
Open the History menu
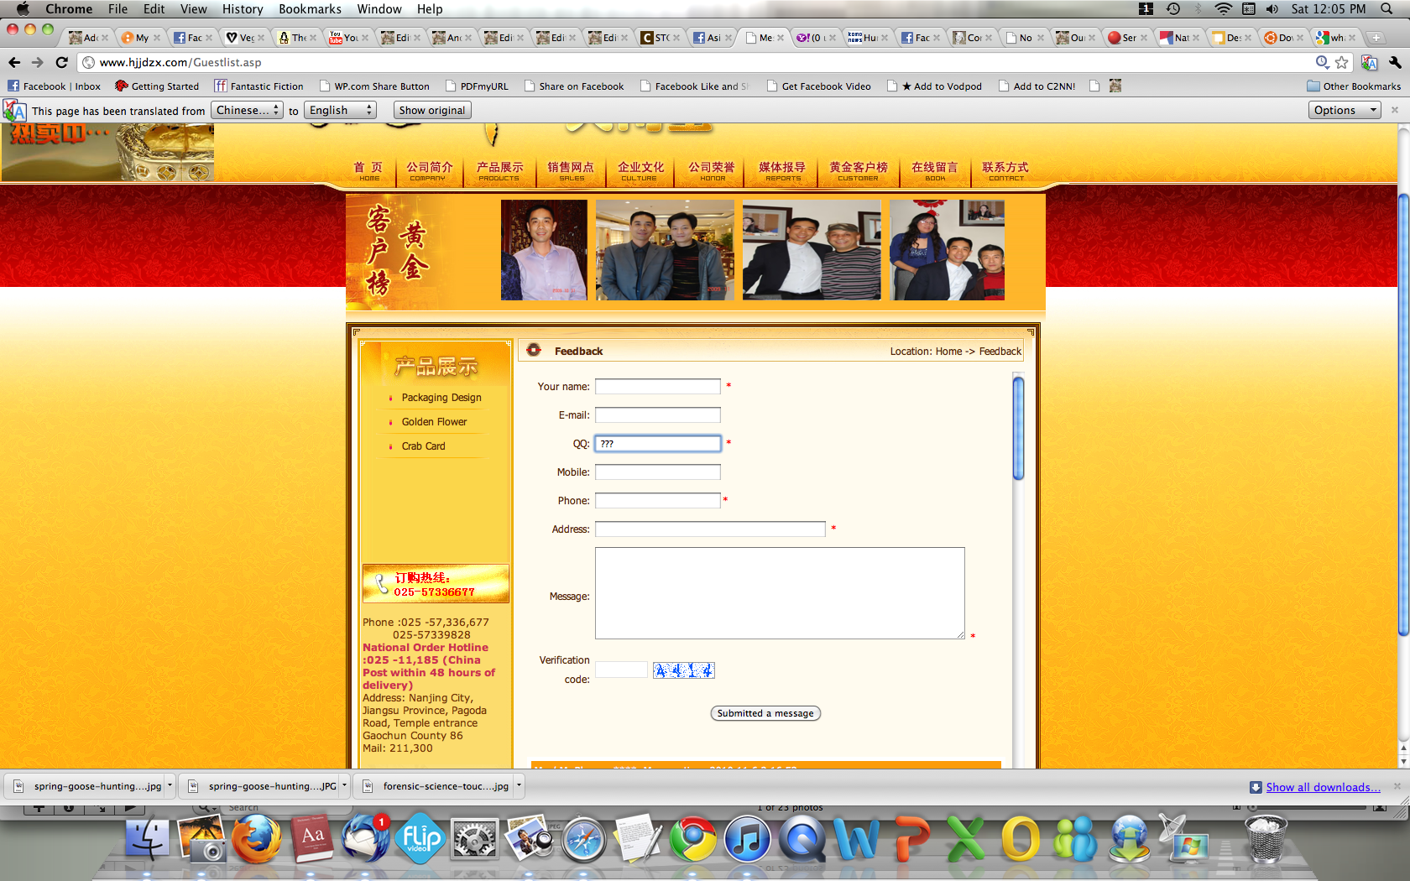point(242,9)
